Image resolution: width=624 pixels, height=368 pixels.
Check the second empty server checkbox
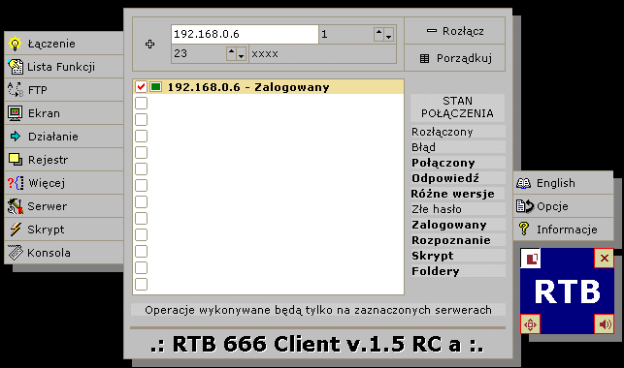tap(141, 119)
